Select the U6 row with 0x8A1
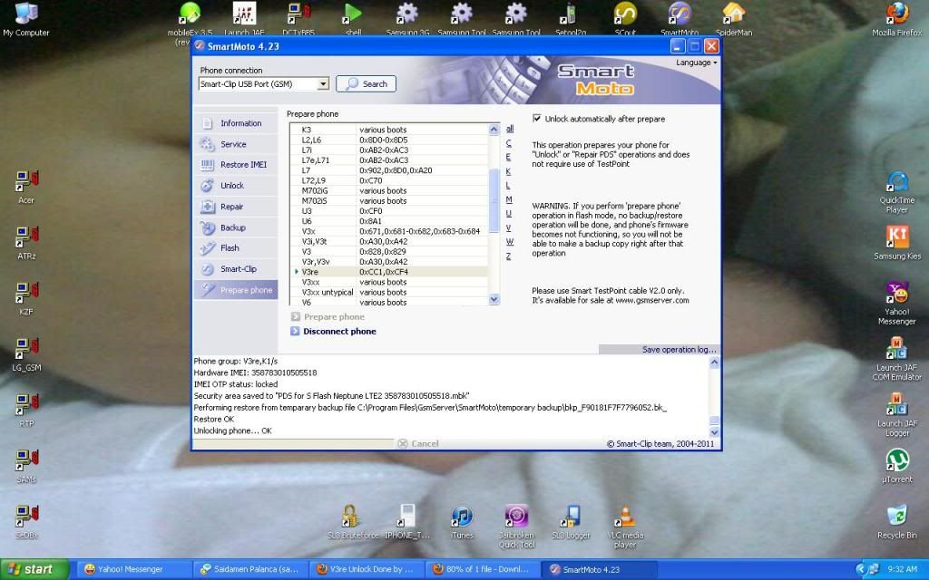 (x=390, y=221)
